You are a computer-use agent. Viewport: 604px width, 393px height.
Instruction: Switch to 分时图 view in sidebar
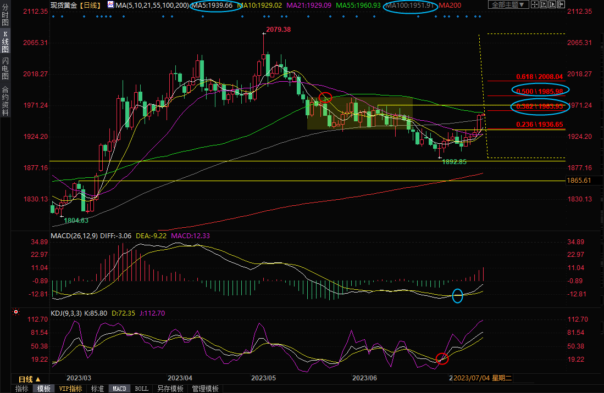5,16
